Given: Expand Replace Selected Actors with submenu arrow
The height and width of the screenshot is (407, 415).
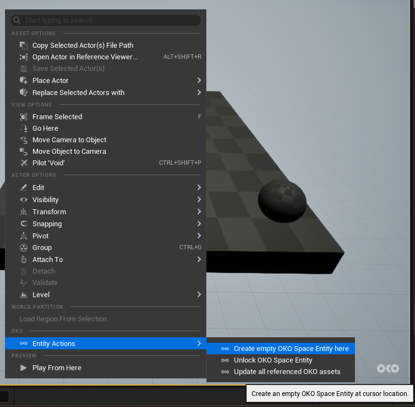Looking at the screenshot, I should point(199,92).
